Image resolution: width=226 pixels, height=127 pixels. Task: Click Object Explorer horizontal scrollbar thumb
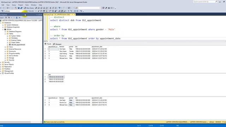point(15,122)
